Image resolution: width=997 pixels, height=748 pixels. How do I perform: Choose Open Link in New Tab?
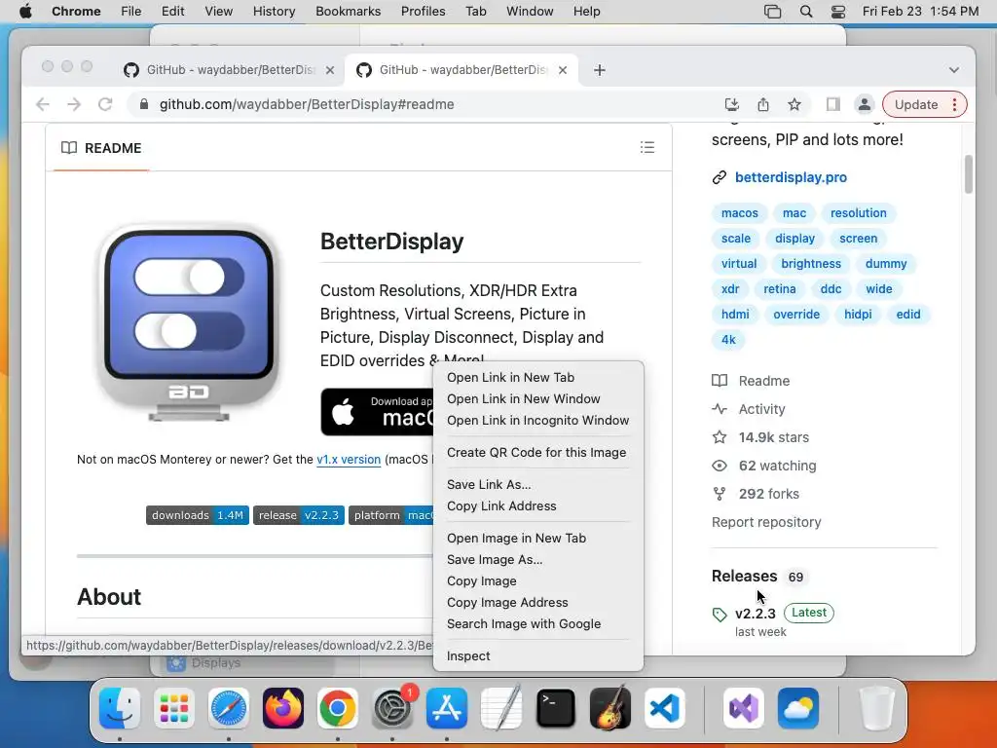tap(537, 377)
